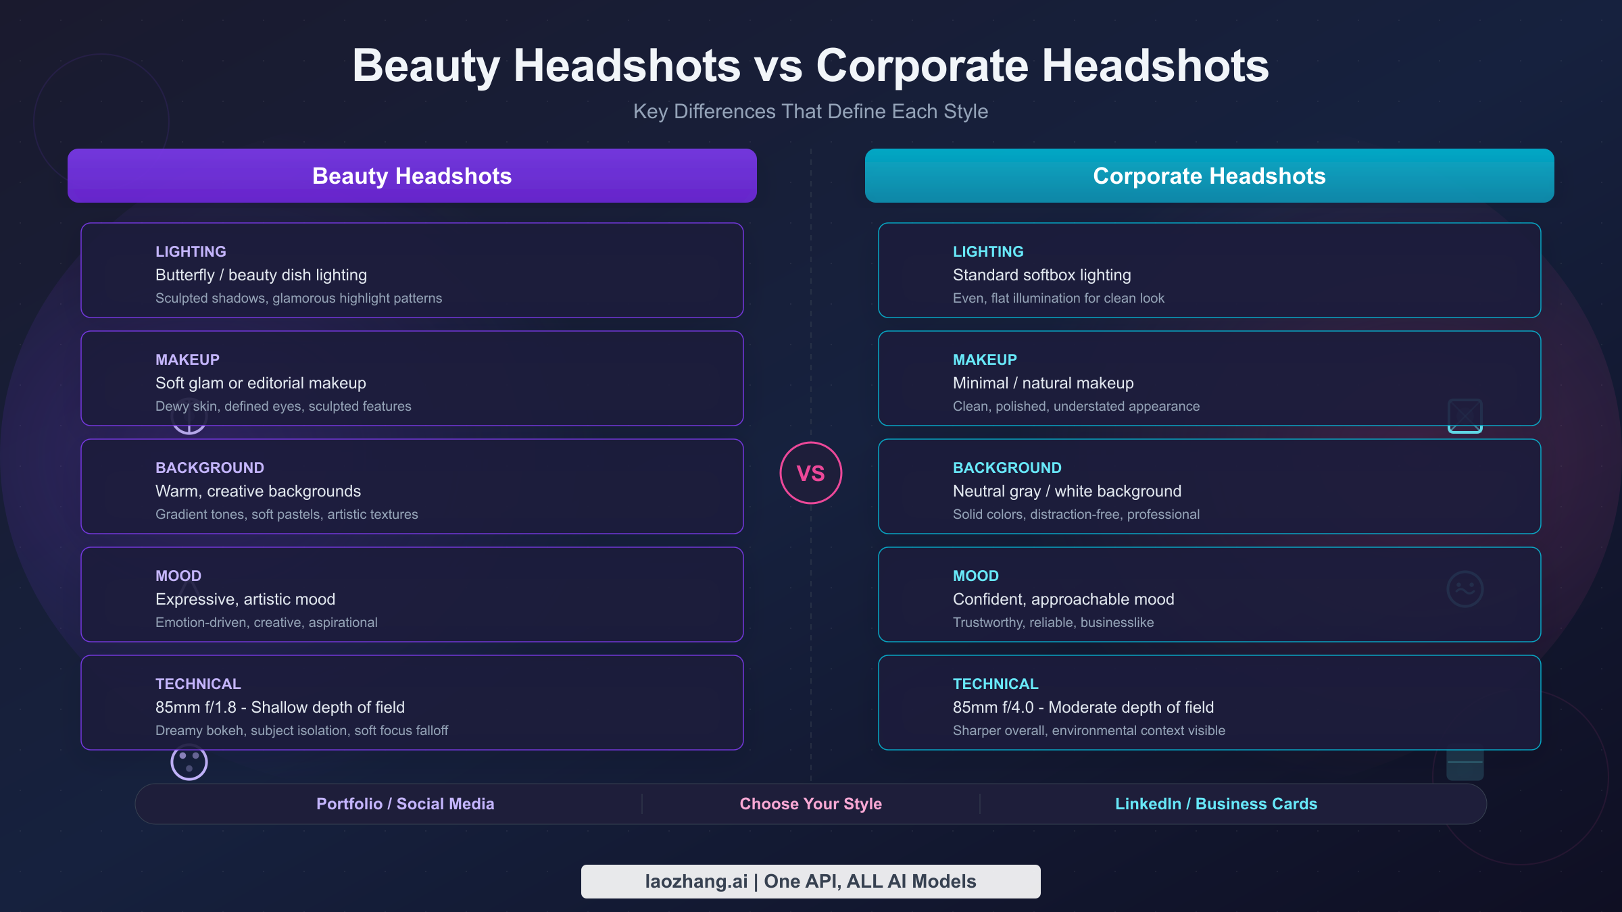Click the Warm creative backgrounds card
The width and height of the screenshot is (1622, 912).
coord(412,486)
